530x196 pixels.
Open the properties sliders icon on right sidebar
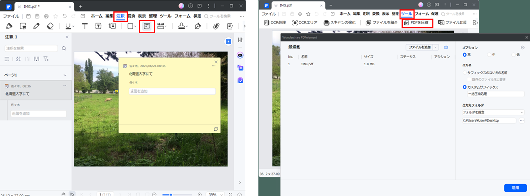240,40
